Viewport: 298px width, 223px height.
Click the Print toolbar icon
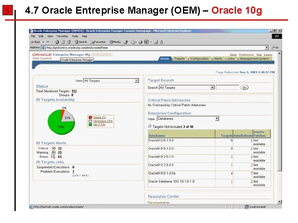[140, 42]
